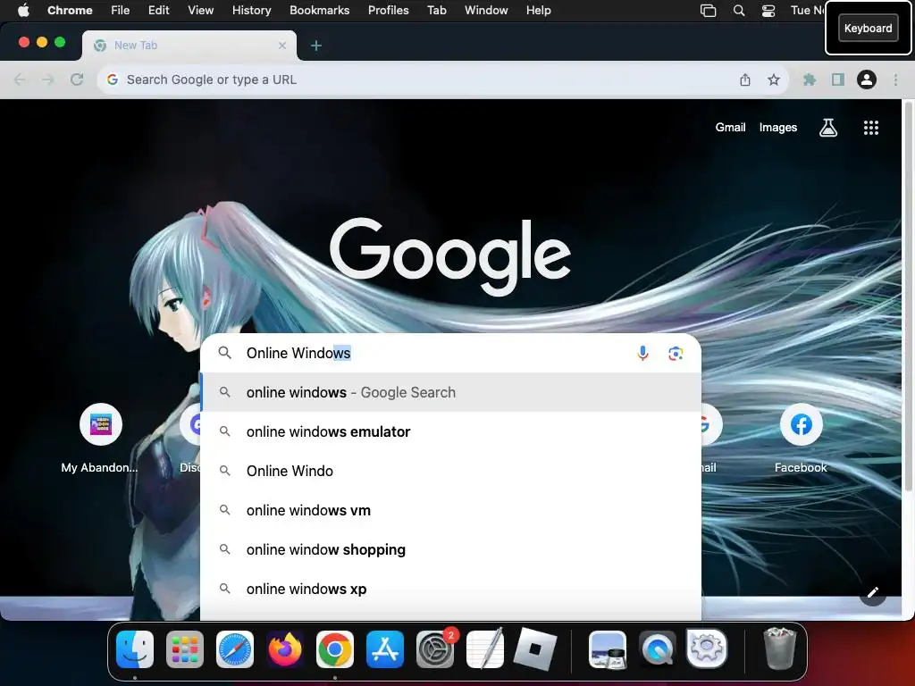Viewport: 915px width, 686px height.
Task: Open TextEdit from the Dock
Action: pyautogui.click(x=485, y=649)
